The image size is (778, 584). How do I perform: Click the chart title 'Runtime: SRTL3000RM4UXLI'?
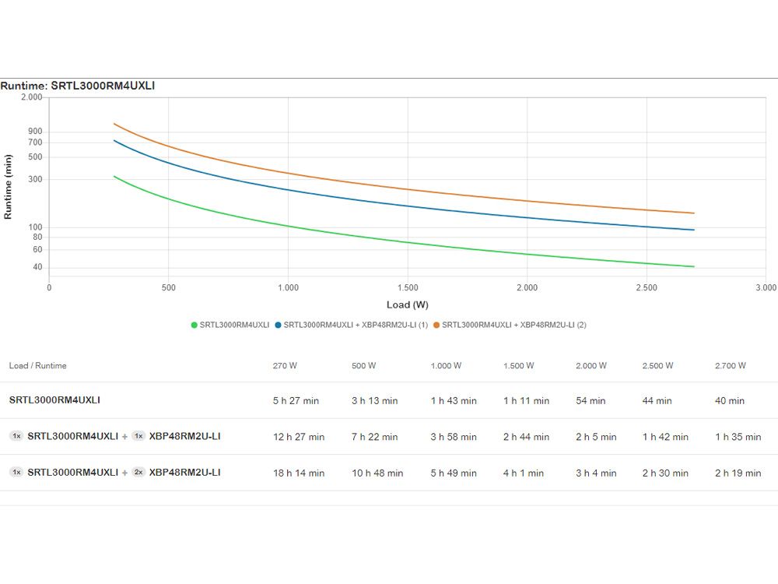coord(77,86)
